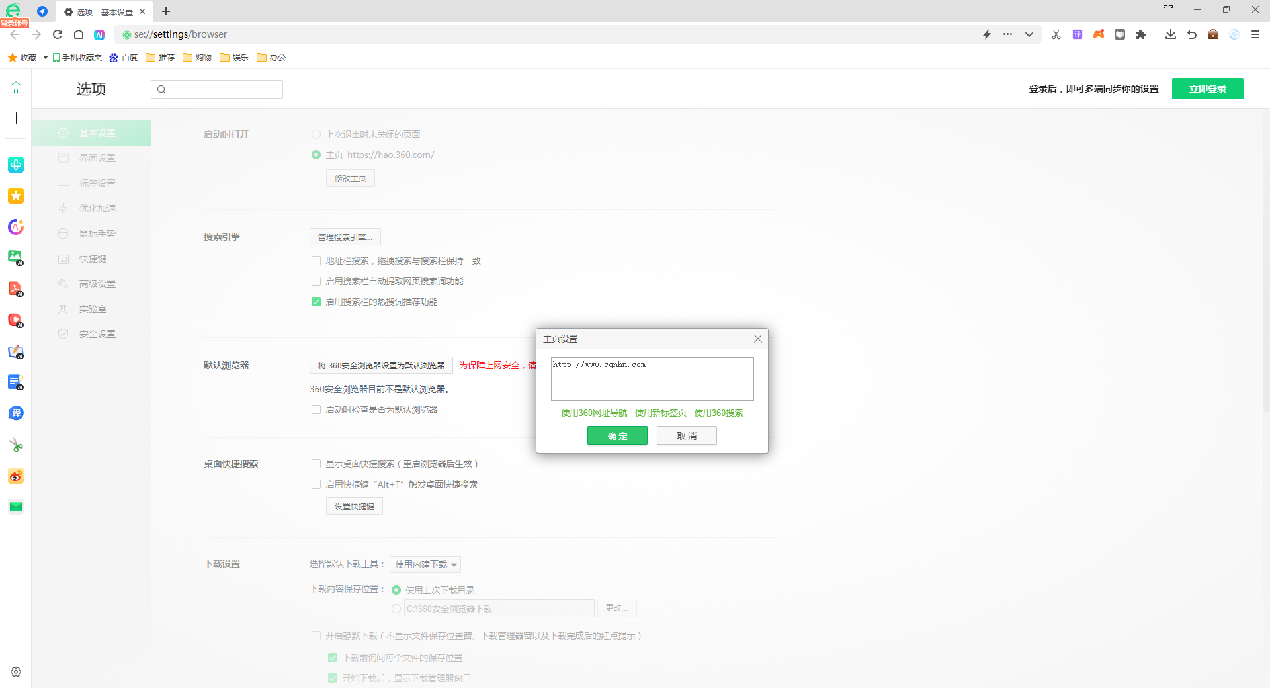Open the AI image sidebar icon
1270x688 pixels.
click(x=16, y=257)
